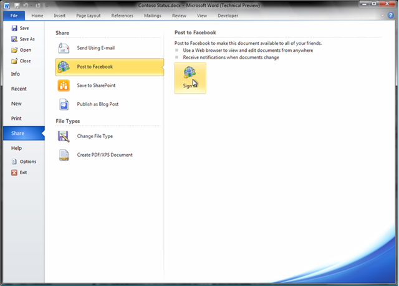The width and height of the screenshot is (399, 286).
Task: Click the Options icon in sidebar
Action: click(x=14, y=162)
